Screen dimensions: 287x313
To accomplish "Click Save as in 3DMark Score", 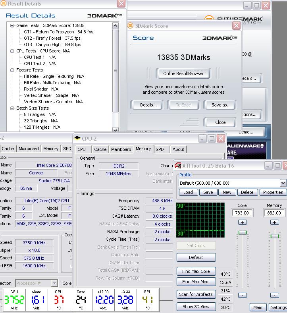I will point(221,105).
